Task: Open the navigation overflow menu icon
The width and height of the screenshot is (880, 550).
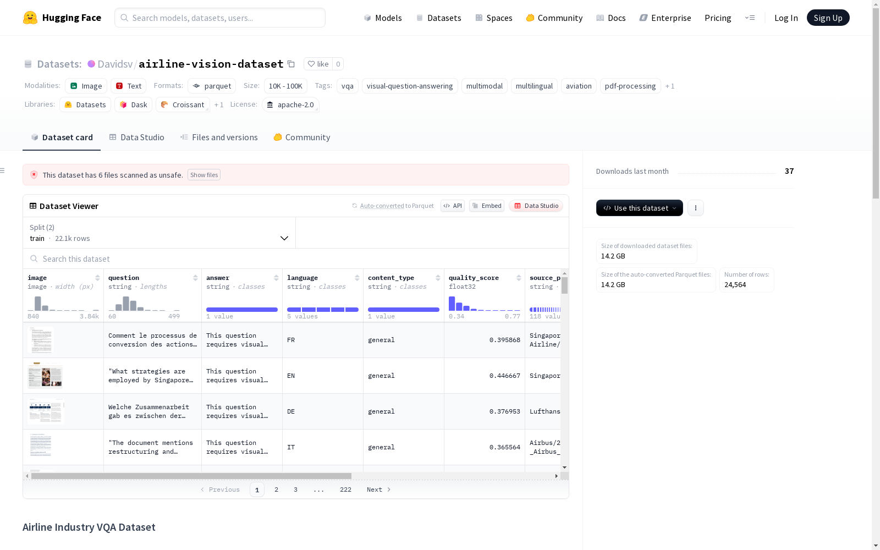Action: click(x=750, y=18)
